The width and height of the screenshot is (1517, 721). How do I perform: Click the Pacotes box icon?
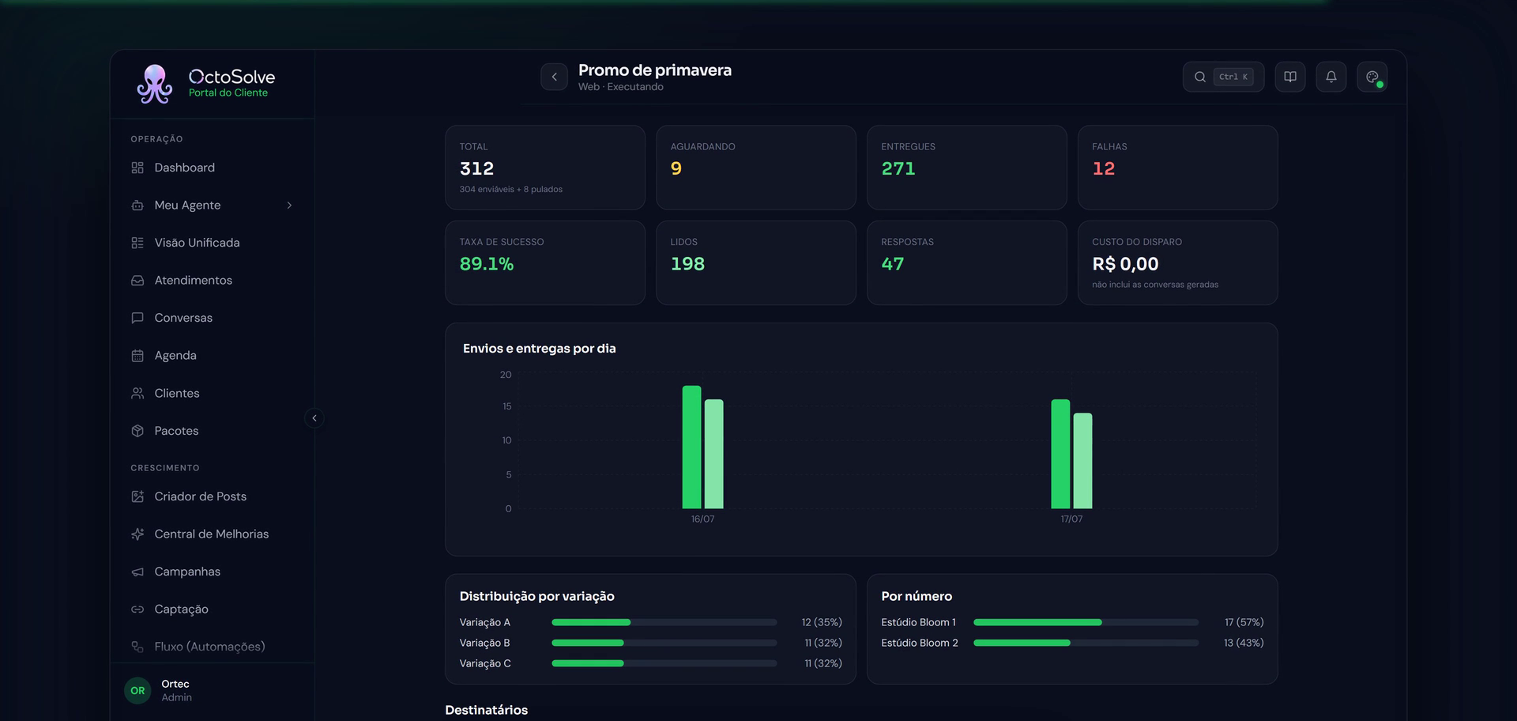point(137,431)
